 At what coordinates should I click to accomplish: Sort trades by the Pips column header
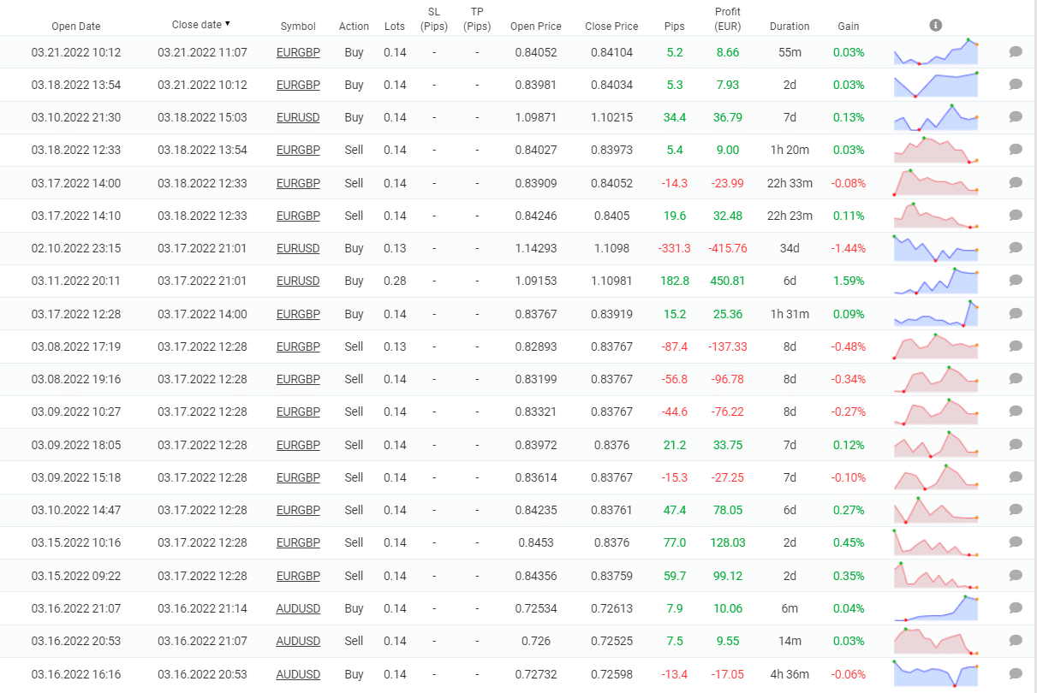pos(674,26)
